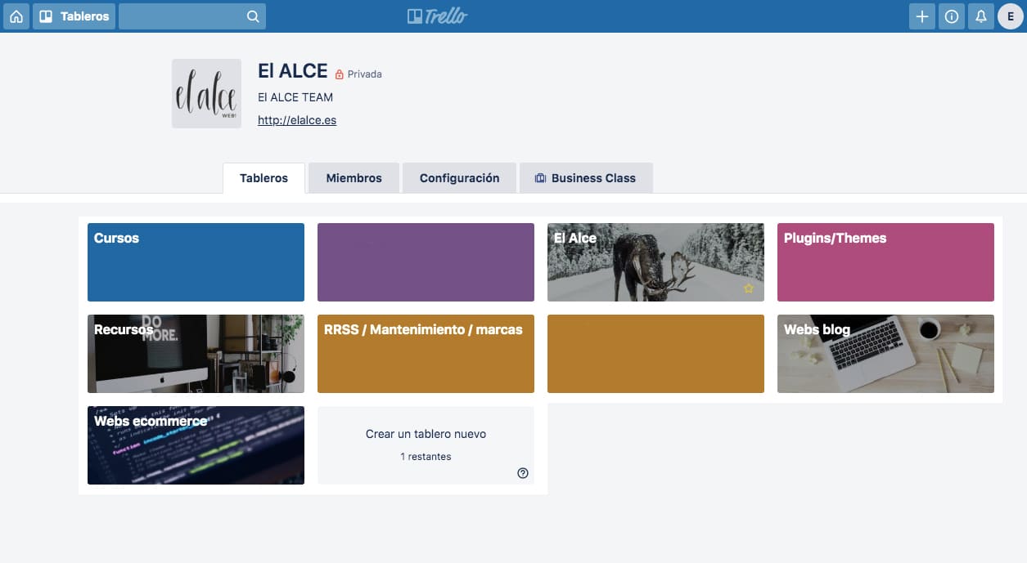
Task: Click the Trello logo in header
Action: tap(438, 16)
